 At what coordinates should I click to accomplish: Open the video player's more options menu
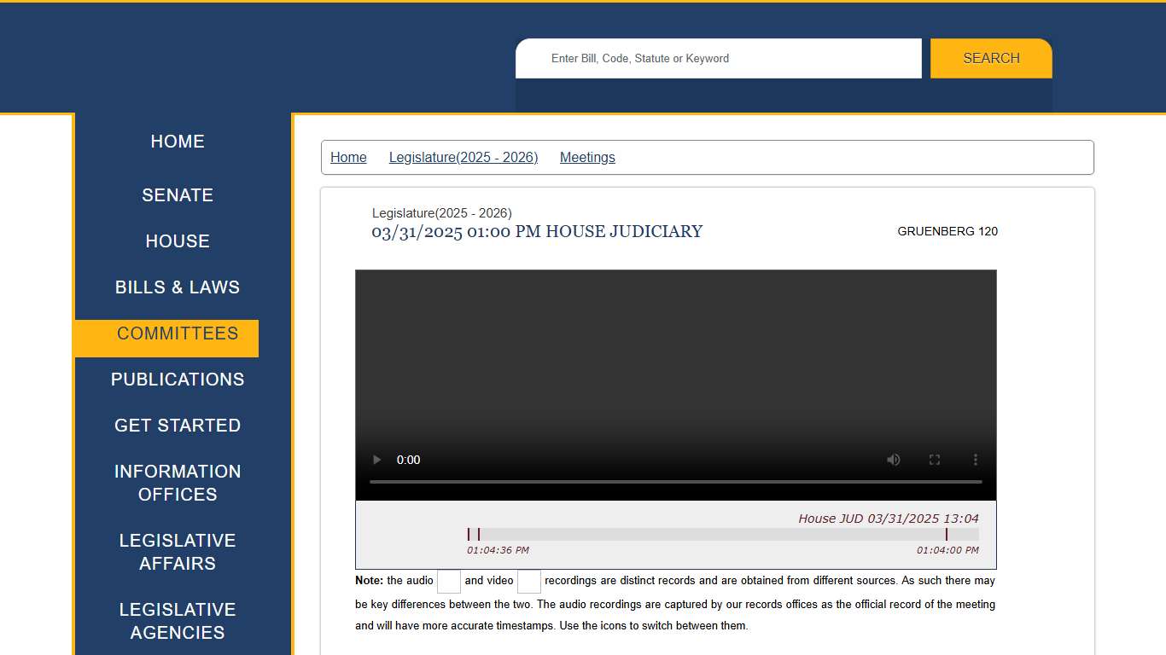click(975, 460)
